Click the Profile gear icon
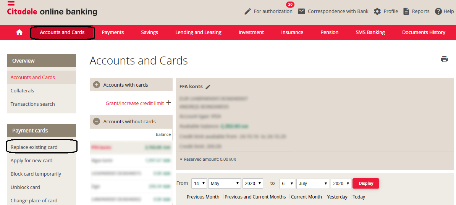This screenshot has width=456, height=205. pos(377,11)
